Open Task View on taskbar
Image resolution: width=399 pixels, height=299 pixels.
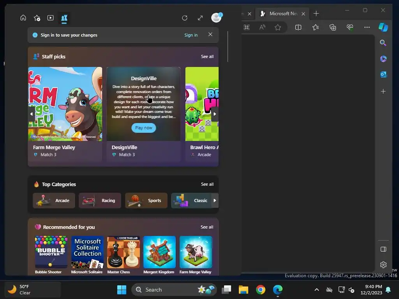(x=226, y=290)
